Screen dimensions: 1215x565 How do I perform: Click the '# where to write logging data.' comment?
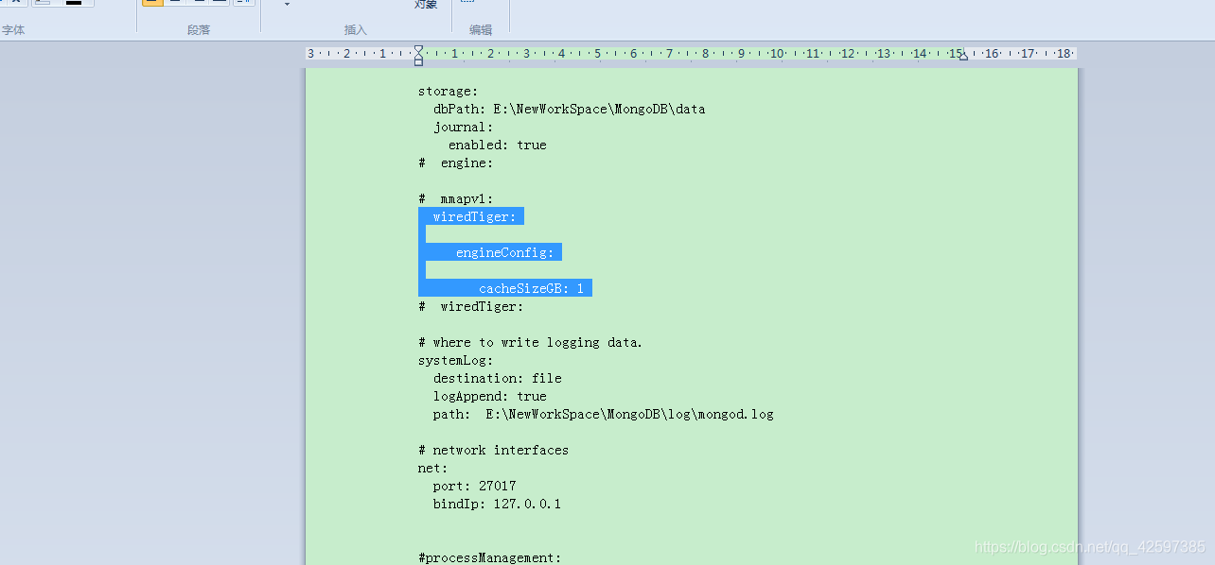(x=531, y=342)
